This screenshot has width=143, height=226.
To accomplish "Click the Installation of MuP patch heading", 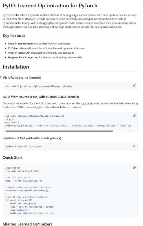I will [x=32, y=138].
